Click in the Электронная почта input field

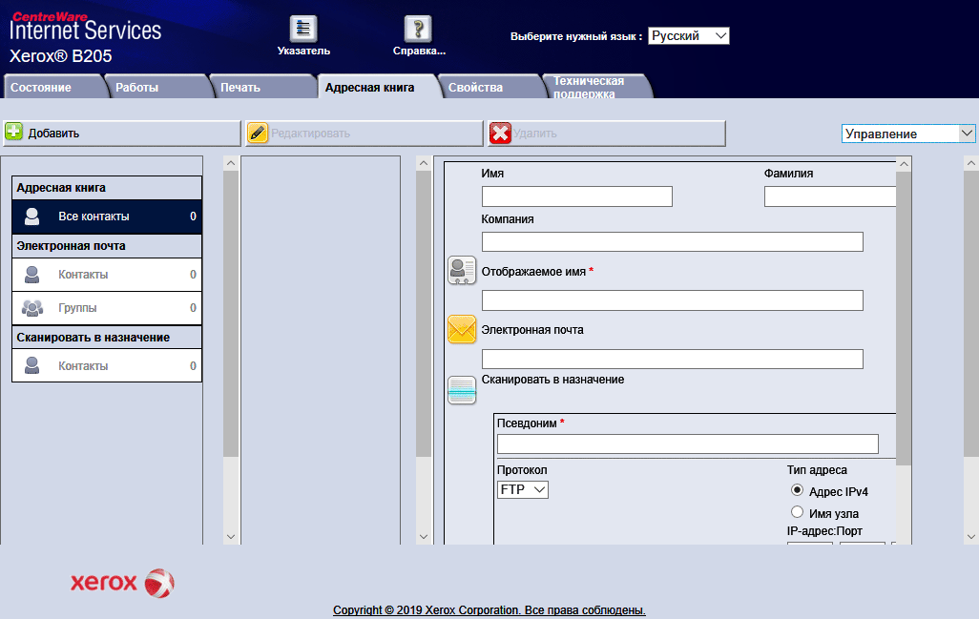click(x=673, y=359)
